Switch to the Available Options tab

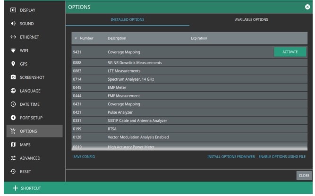click(251, 19)
